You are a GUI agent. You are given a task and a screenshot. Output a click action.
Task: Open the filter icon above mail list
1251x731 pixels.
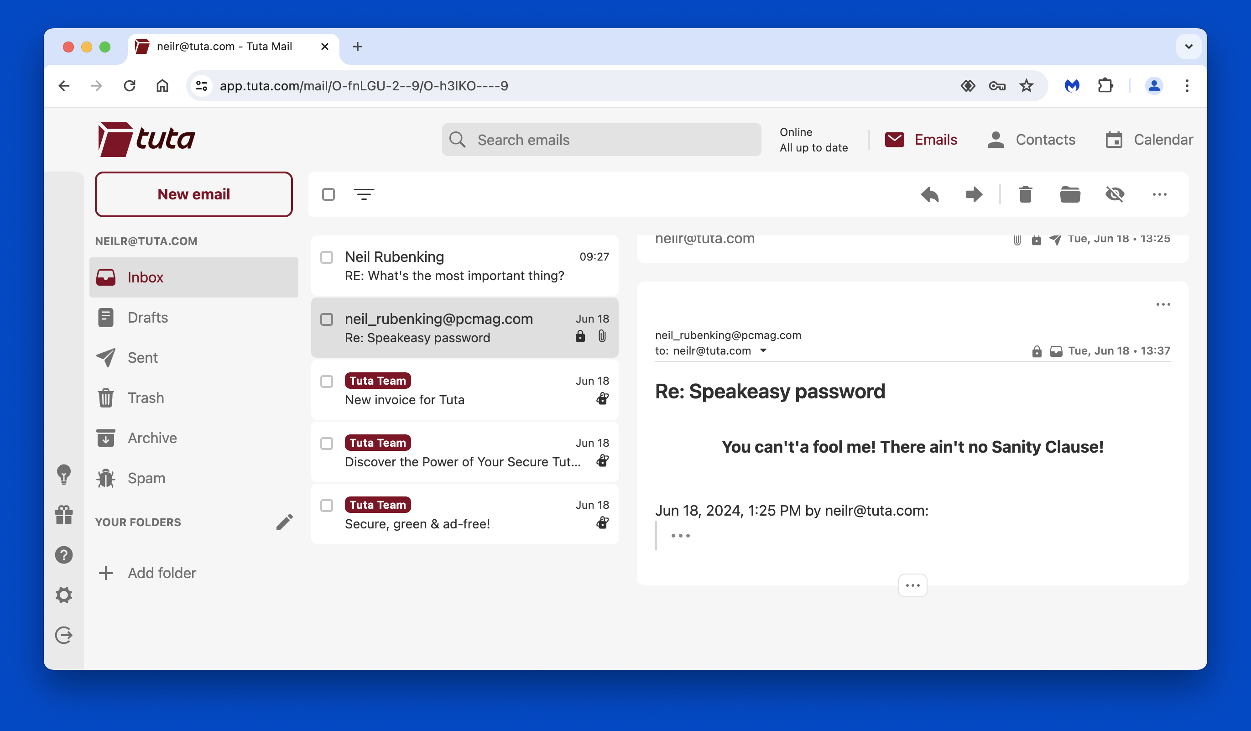[x=364, y=194]
